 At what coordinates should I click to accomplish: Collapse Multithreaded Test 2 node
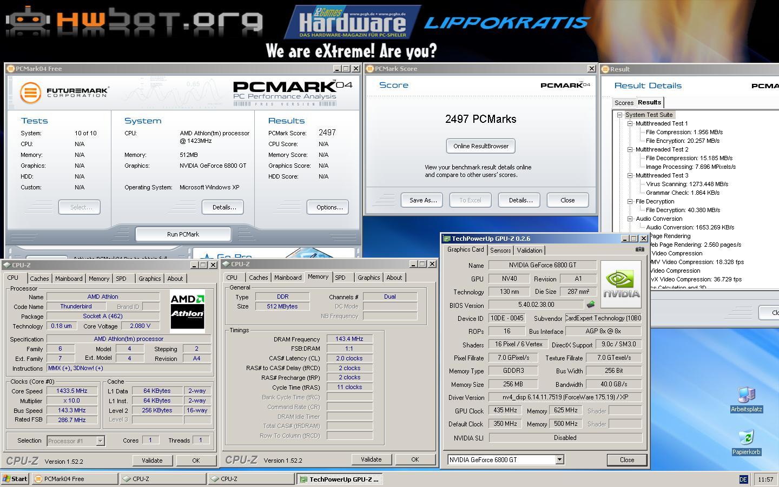(630, 149)
